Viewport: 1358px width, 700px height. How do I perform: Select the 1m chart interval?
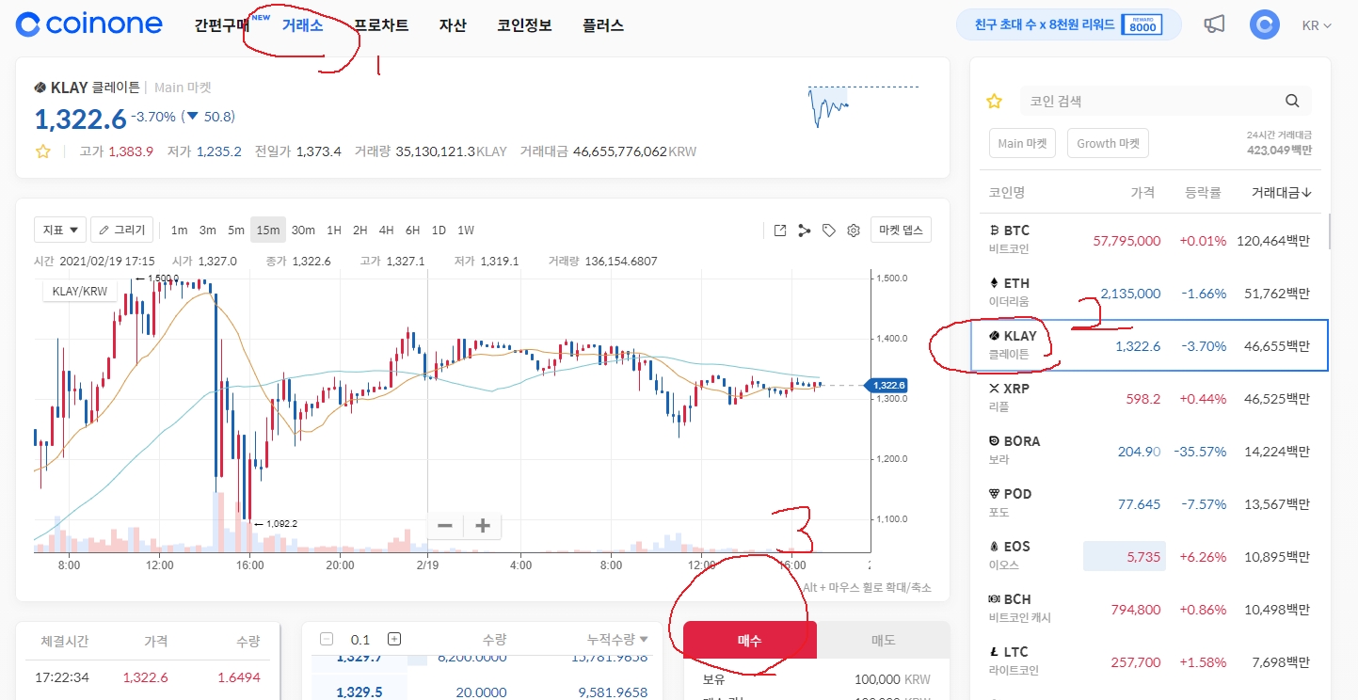click(x=179, y=230)
